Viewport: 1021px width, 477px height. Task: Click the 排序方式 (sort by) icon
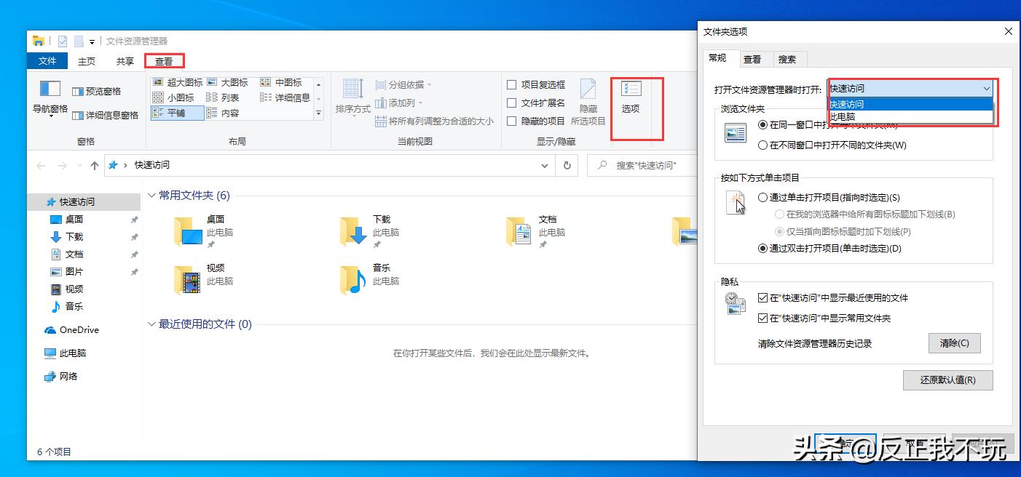[x=352, y=95]
